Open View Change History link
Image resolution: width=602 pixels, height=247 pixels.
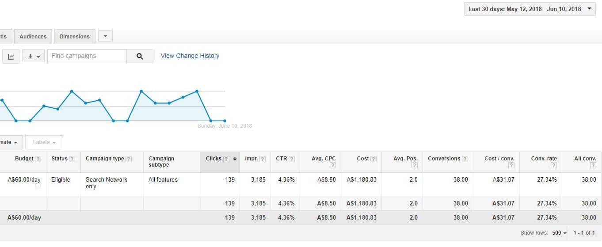(x=190, y=56)
